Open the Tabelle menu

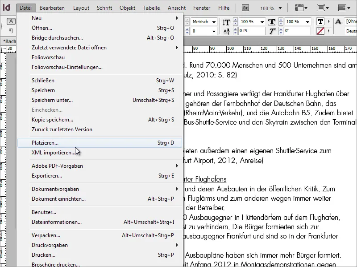(x=151, y=8)
